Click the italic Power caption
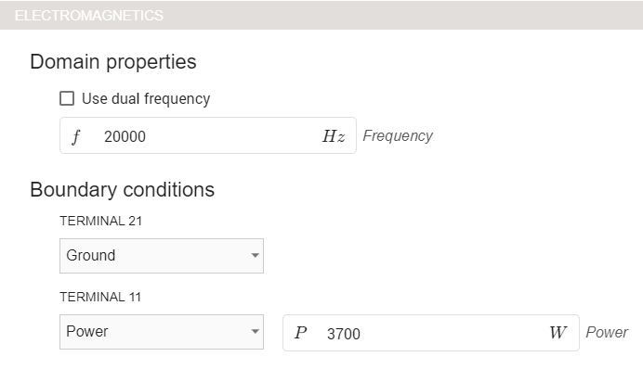Screen dimensions: 643x382 tap(607, 333)
